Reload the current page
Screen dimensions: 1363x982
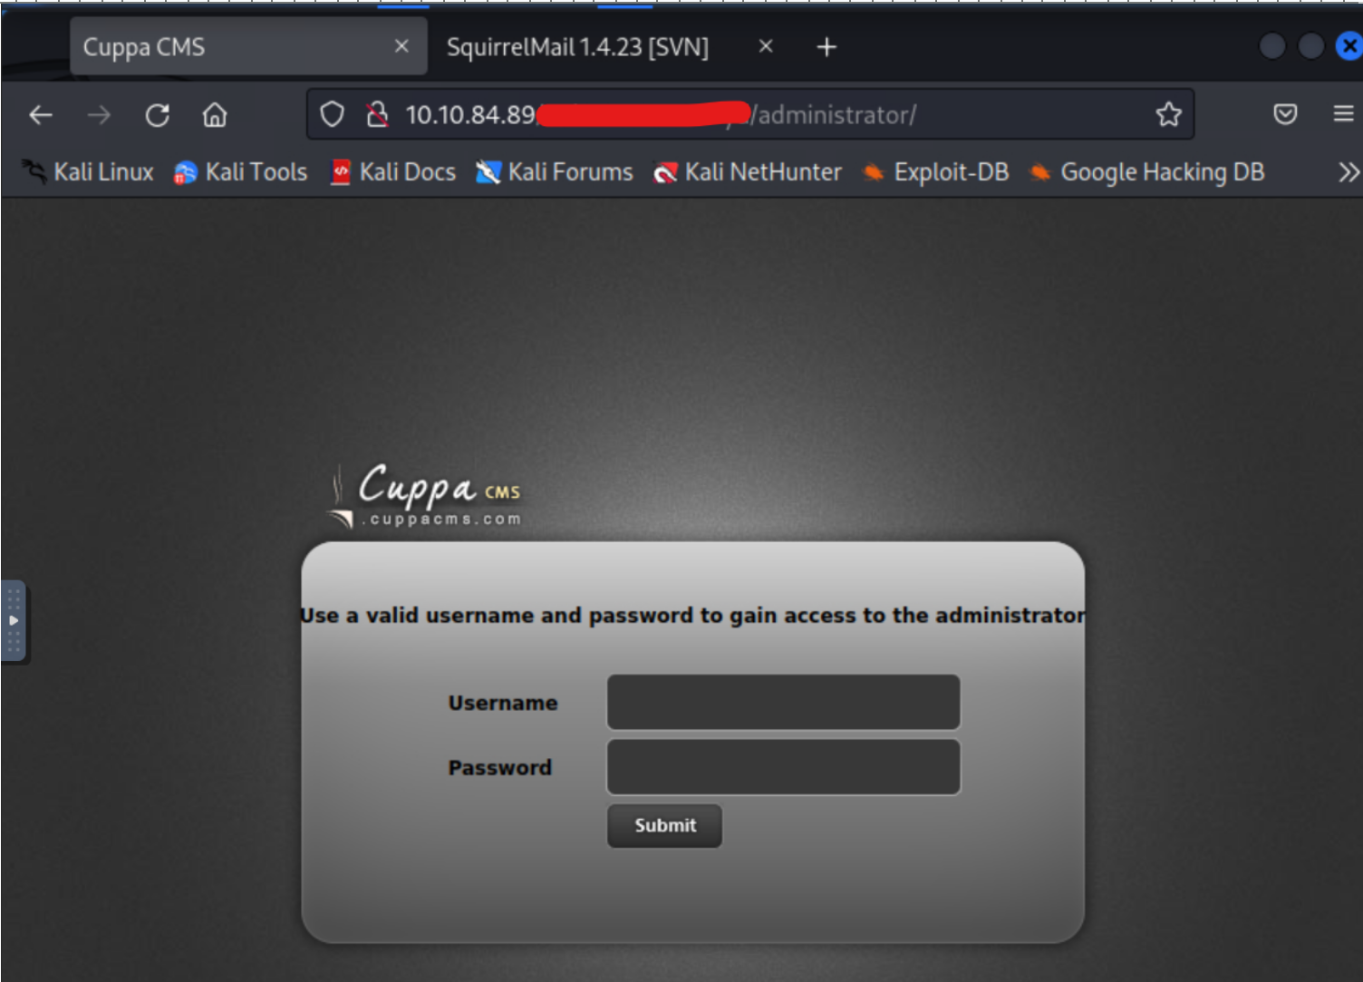pyautogui.click(x=158, y=115)
